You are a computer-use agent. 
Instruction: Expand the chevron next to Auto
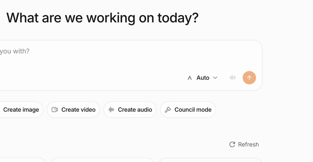click(x=215, y=78)
